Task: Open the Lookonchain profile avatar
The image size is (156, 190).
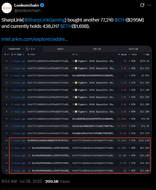Action: click(x=7, y=8)
